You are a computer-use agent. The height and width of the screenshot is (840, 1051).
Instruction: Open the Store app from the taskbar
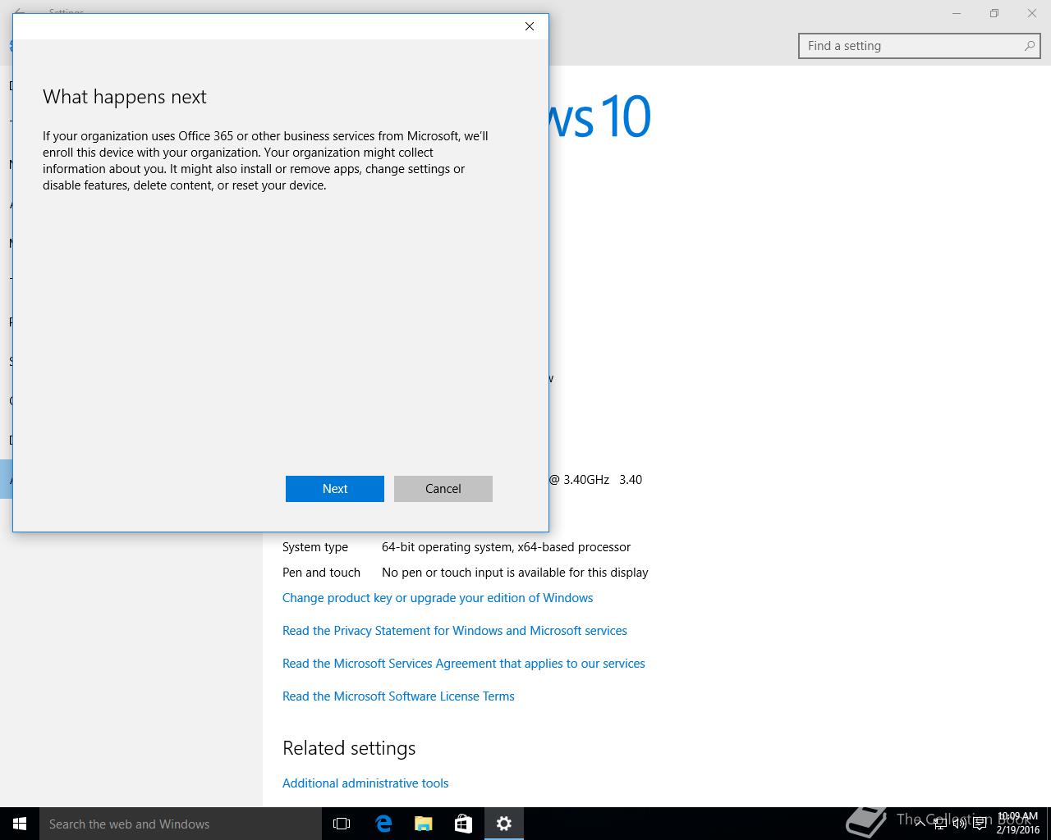click(464, 824)
